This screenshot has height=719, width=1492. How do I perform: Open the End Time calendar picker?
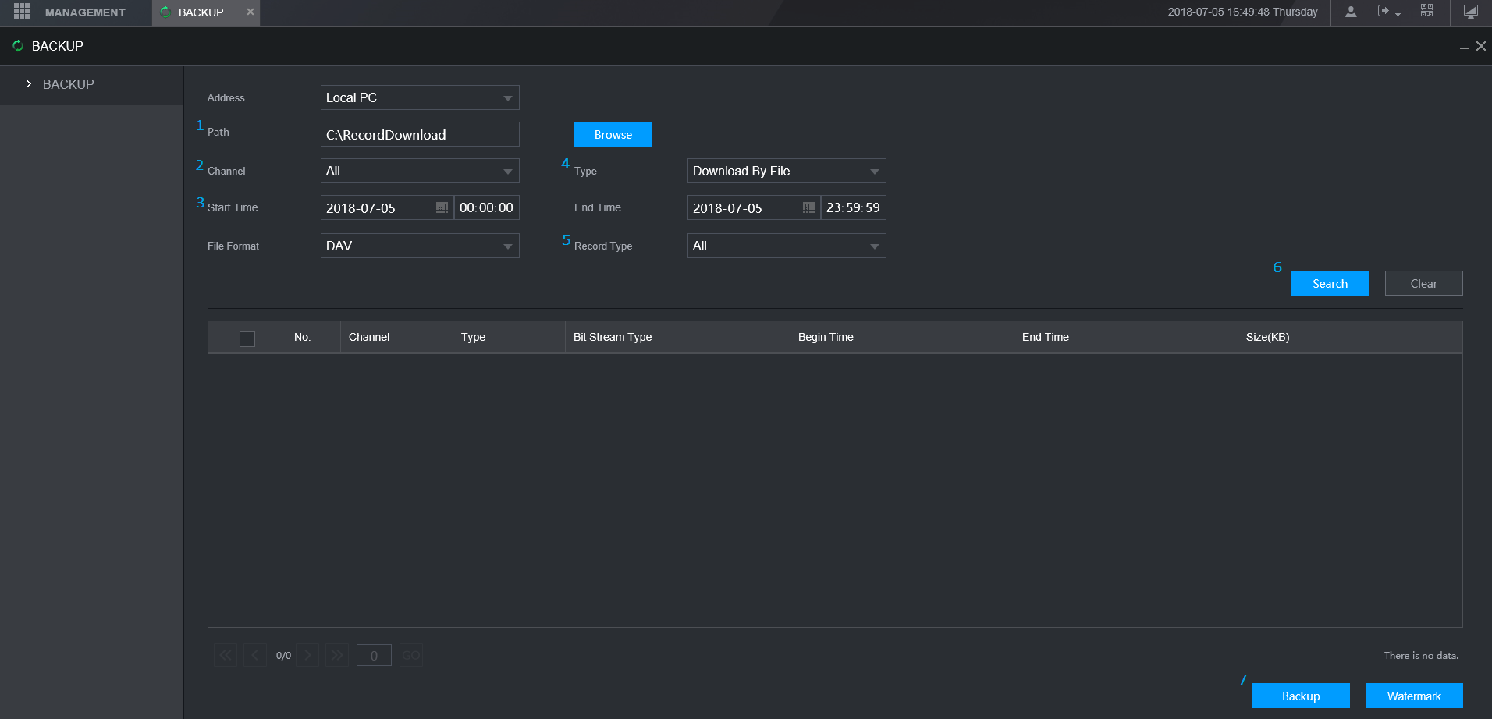click(x=808, y=208)
